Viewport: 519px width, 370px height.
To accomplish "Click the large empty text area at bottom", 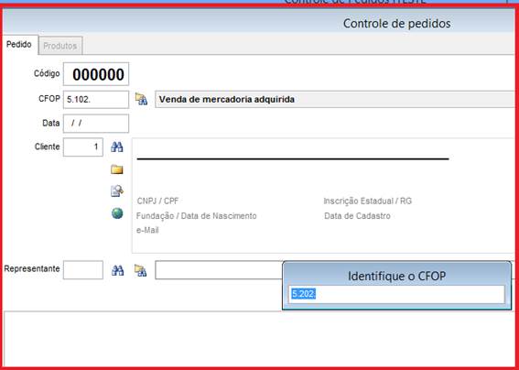I will click(259, 339).
